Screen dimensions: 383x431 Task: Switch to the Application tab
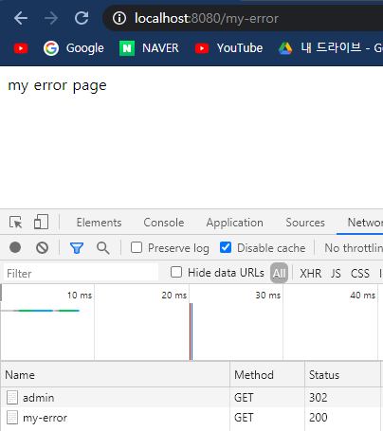[x=234, y=223]
